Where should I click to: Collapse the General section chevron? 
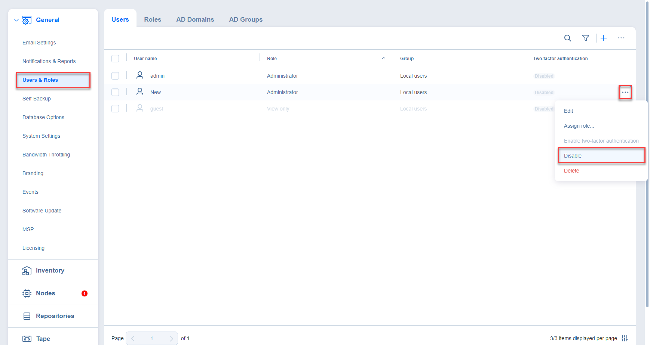[x=16, y=20]
